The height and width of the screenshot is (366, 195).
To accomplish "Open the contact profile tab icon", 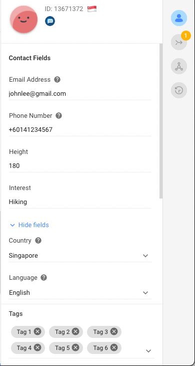I will 178,18.
